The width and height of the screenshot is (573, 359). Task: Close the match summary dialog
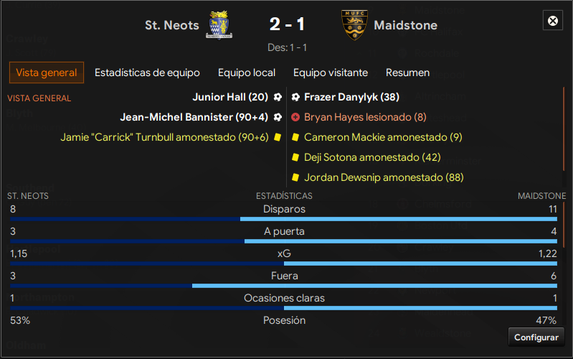coord(553,21)
